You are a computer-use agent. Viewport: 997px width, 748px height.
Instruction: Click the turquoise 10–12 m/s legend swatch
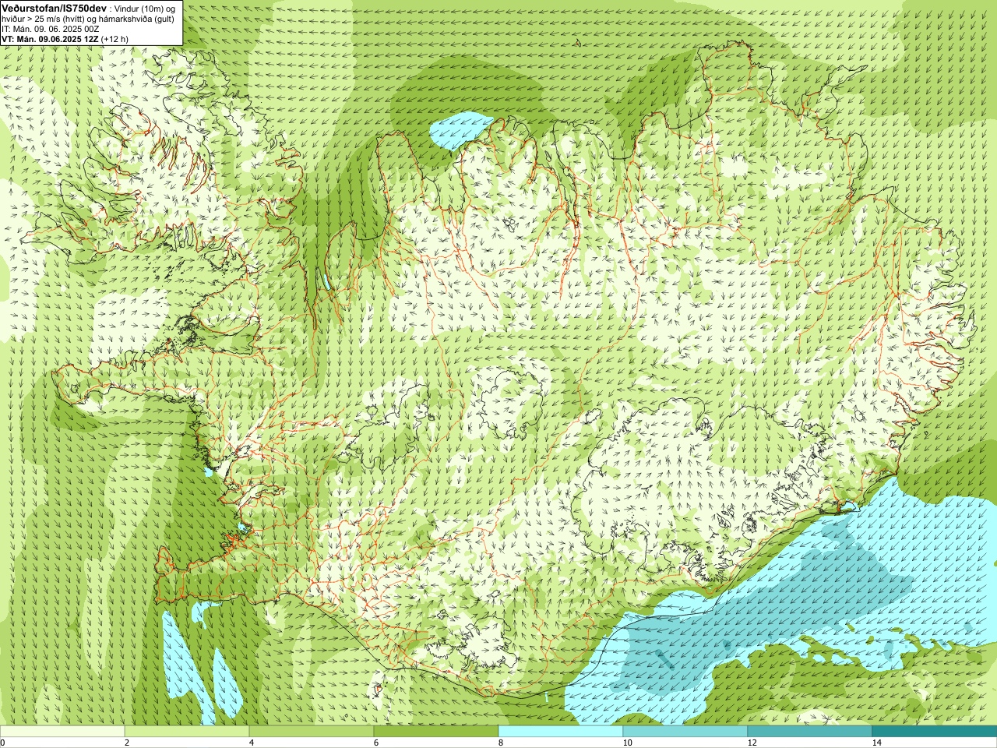[685, 731]
